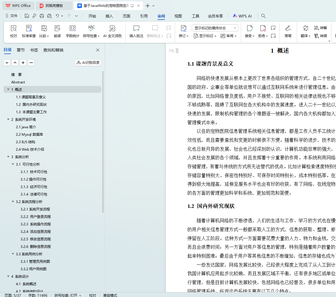Viewport: 336px width, 297px height.
Task: Click the heading drag handle dots icon
Action: pos(177,51)
